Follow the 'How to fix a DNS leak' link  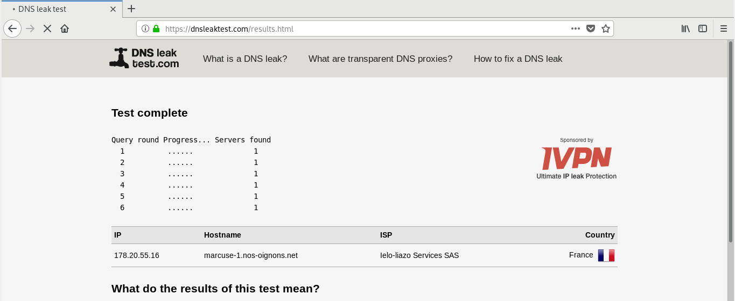coord(518,59)
